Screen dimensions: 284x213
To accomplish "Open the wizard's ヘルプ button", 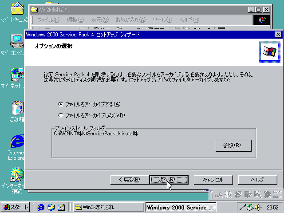I will pos(257,180).
